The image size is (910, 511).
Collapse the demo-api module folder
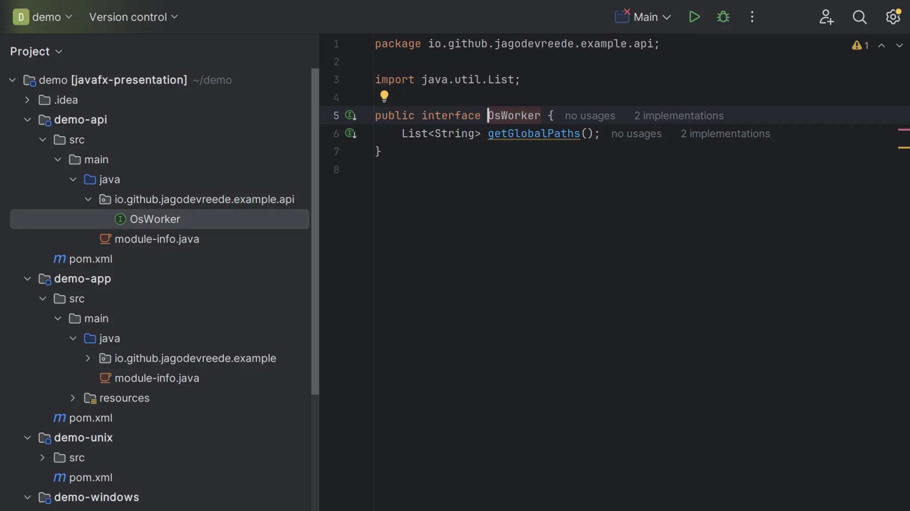(28, 120)
